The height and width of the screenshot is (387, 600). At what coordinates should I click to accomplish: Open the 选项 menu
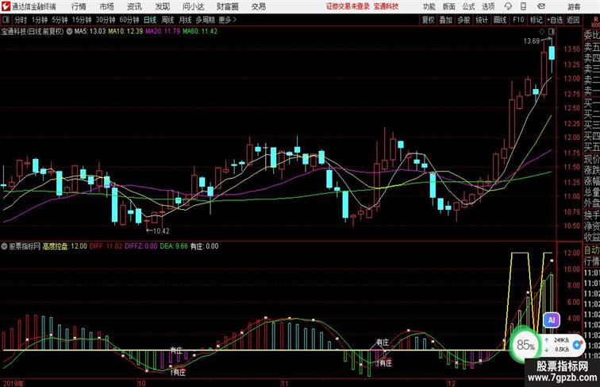(x=488, y=6)
